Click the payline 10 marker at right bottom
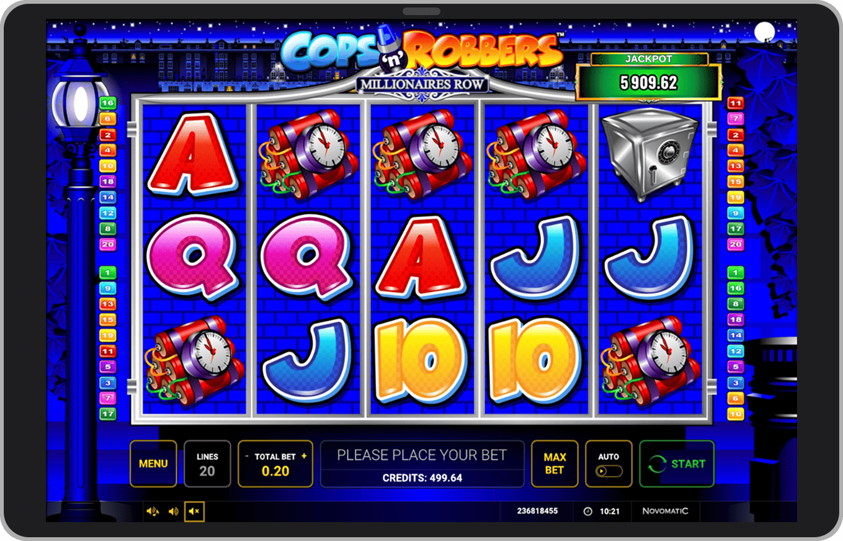This screenshot has width=843, height=541. coord(735,414)
